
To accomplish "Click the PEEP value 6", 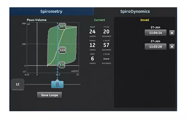I will 92,59.
